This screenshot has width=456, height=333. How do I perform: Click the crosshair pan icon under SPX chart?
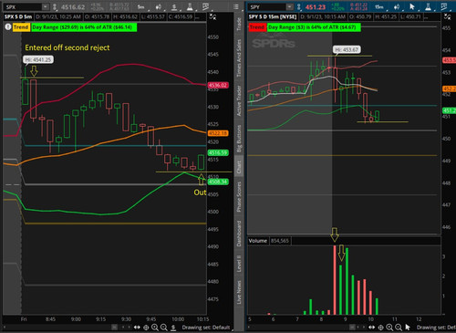click(146, 328)
